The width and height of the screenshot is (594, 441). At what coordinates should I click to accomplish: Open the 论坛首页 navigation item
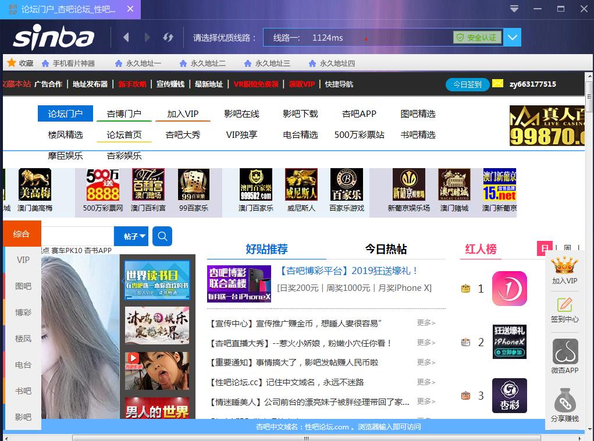click(x=125, y=134)
